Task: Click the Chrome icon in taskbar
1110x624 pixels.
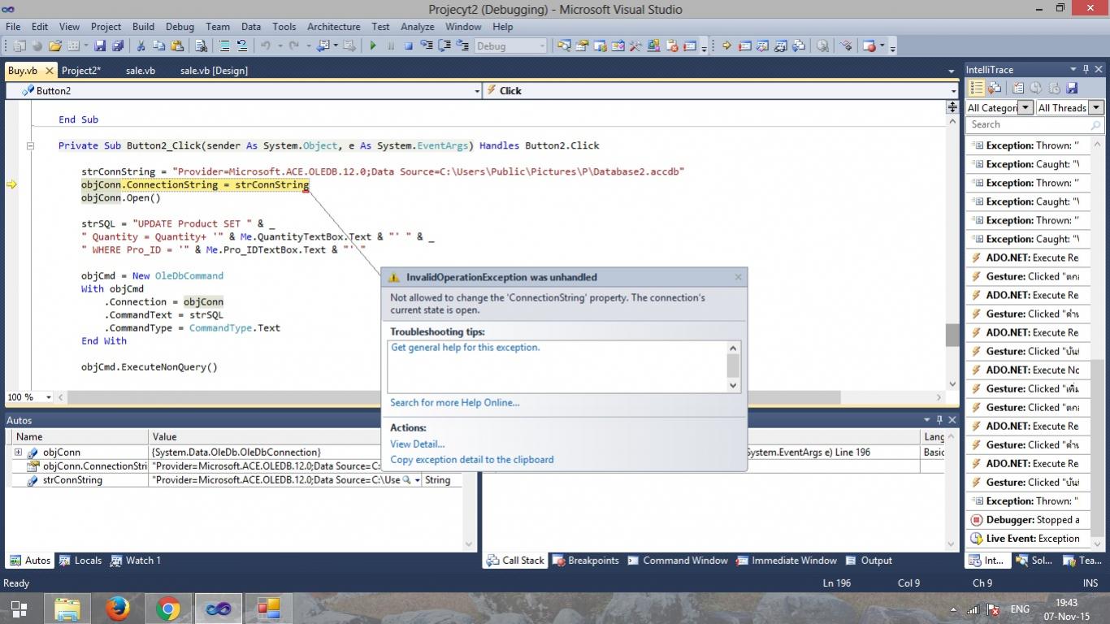Action: [168, 609]
